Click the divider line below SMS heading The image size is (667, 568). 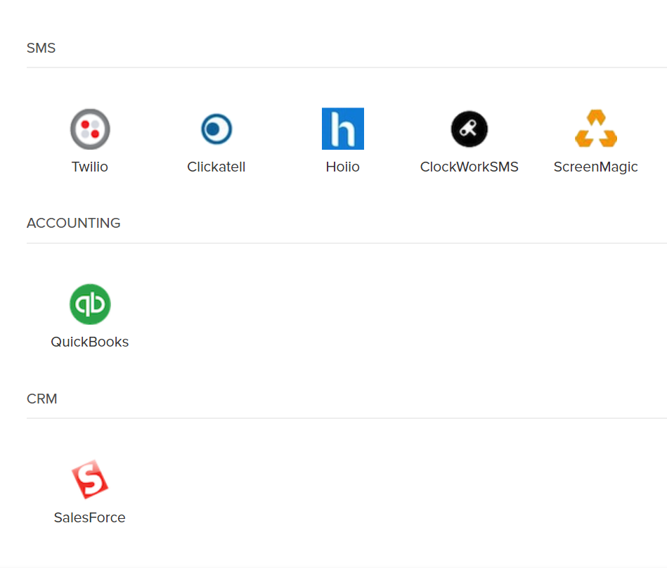point(346,68)
